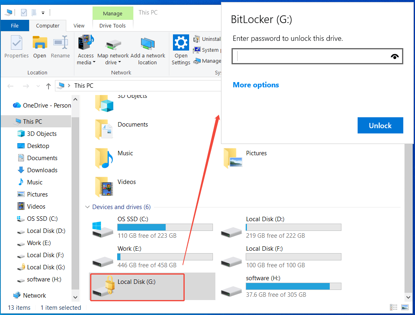Collapse the Devices and drives group
This screenshot has width=415, height=315.
pyautogui.click(x=87, y=207)
